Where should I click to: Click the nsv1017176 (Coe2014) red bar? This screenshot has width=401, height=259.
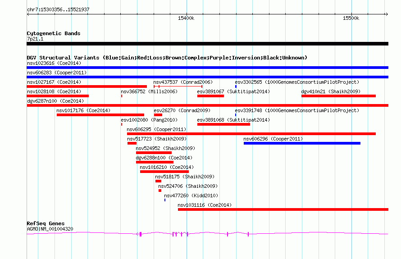100,115
